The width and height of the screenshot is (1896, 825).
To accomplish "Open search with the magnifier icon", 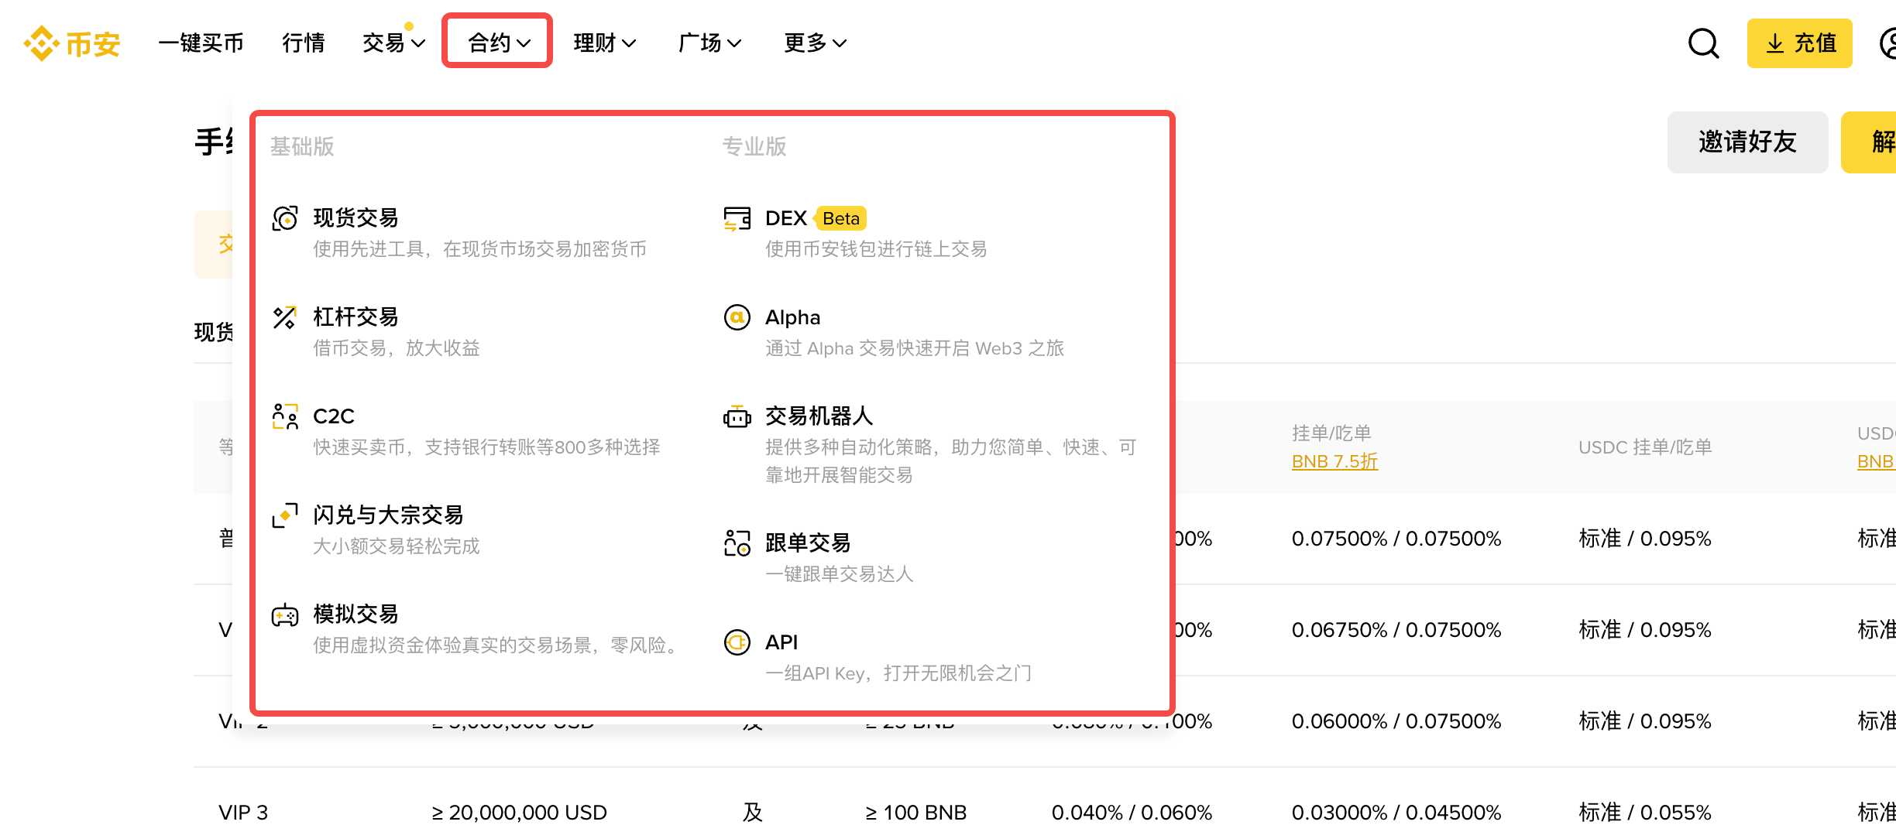I will coord(1703,43).
